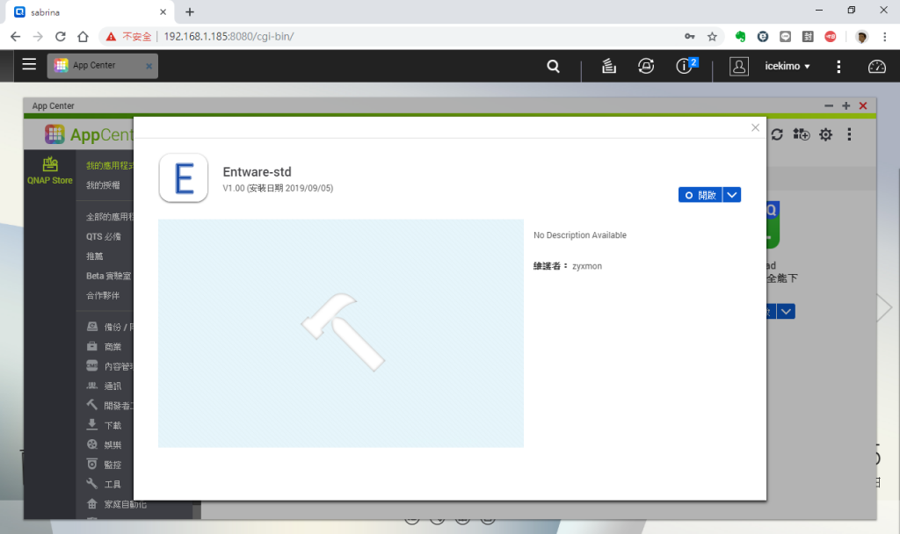
Task: Click the user profile avatar icon
Action: (738, 67)
